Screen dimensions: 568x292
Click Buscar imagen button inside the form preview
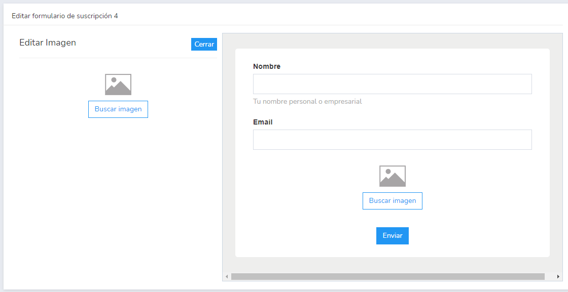[x=393, y=200]
